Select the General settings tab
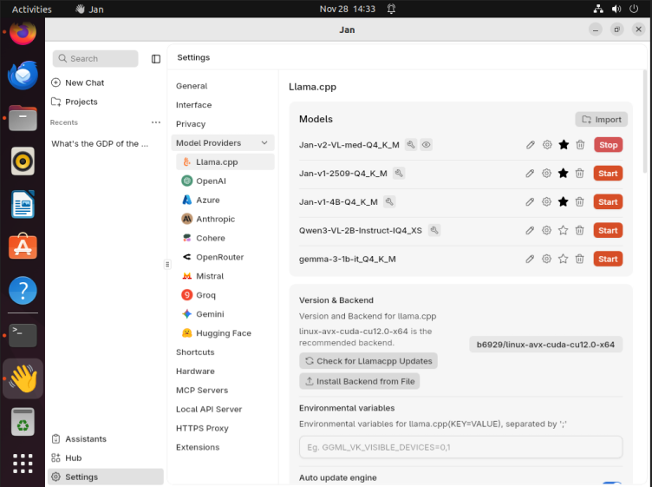 pos(192,86)
